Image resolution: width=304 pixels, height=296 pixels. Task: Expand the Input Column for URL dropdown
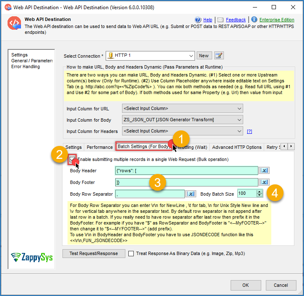point(182,108)
